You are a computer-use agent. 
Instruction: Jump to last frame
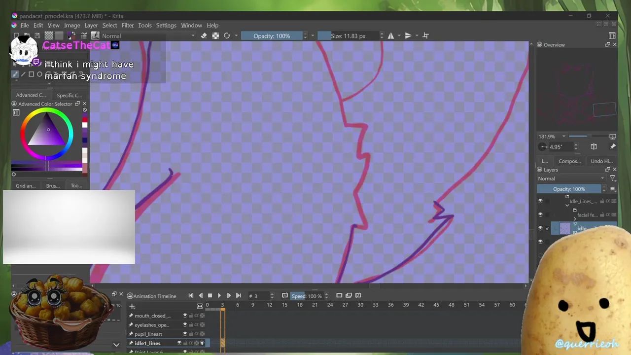pyautogui.click(x=238, y=295)
